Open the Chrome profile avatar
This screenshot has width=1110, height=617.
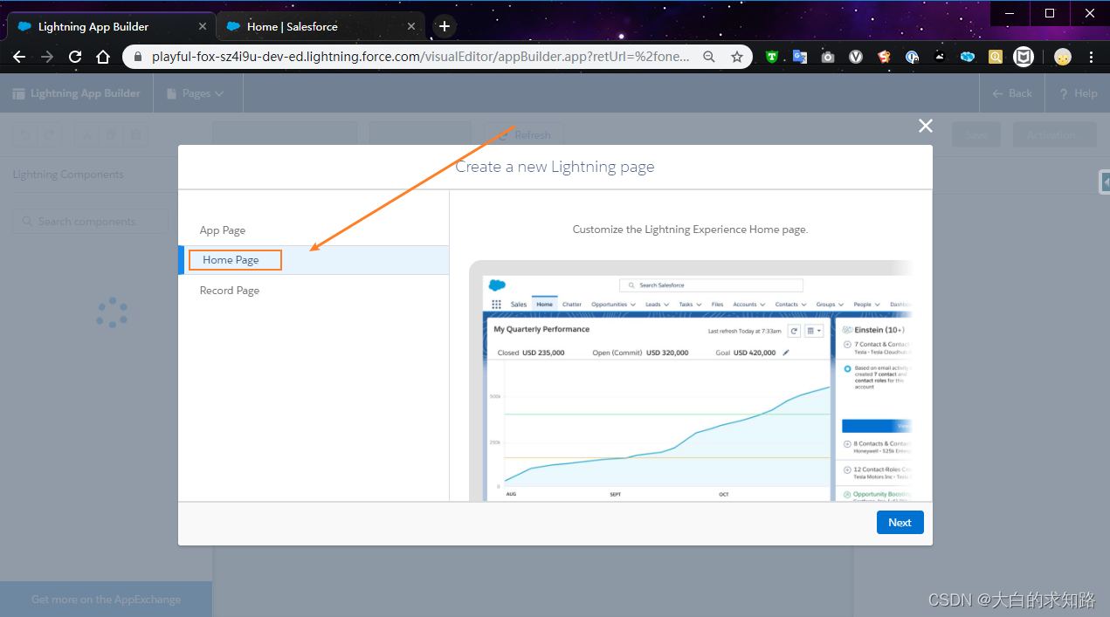coord(1063,57)
